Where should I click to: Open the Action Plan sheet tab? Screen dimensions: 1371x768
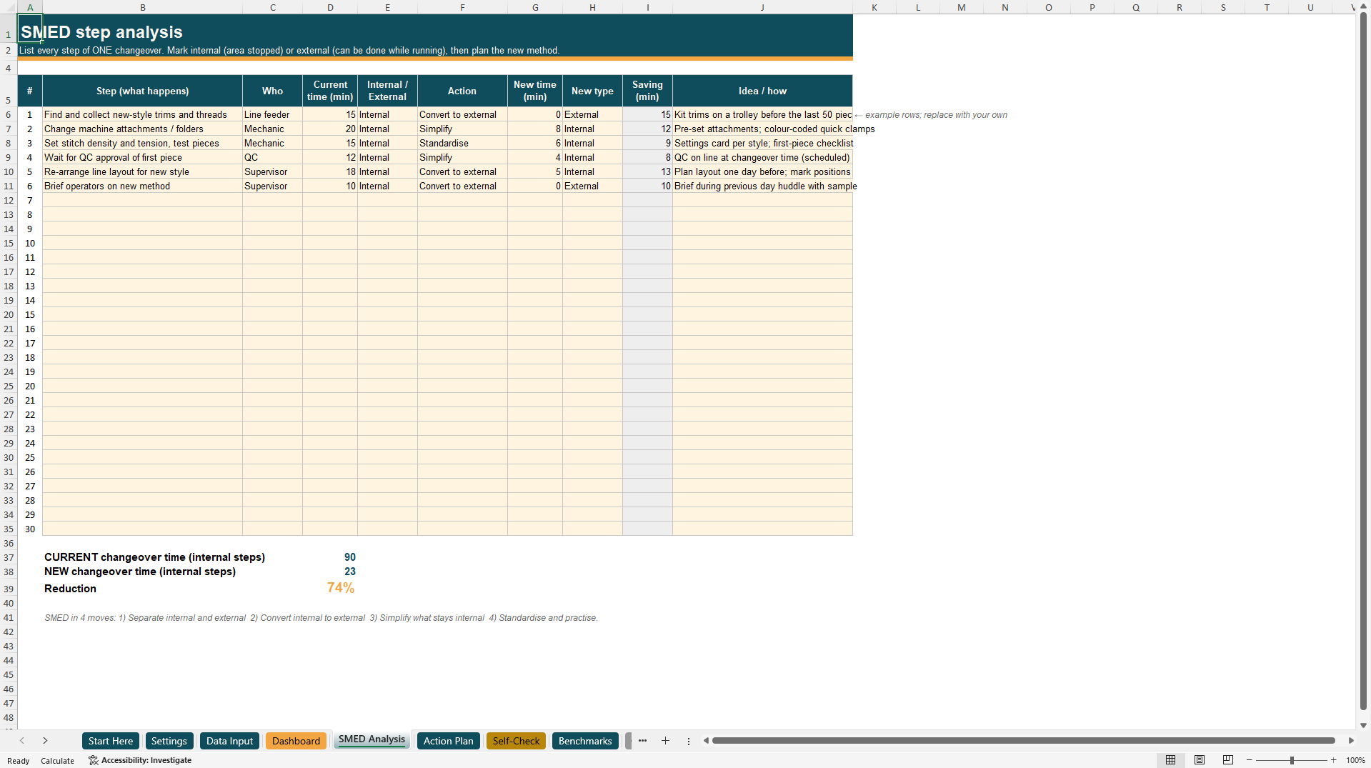[x=448, y=741]
